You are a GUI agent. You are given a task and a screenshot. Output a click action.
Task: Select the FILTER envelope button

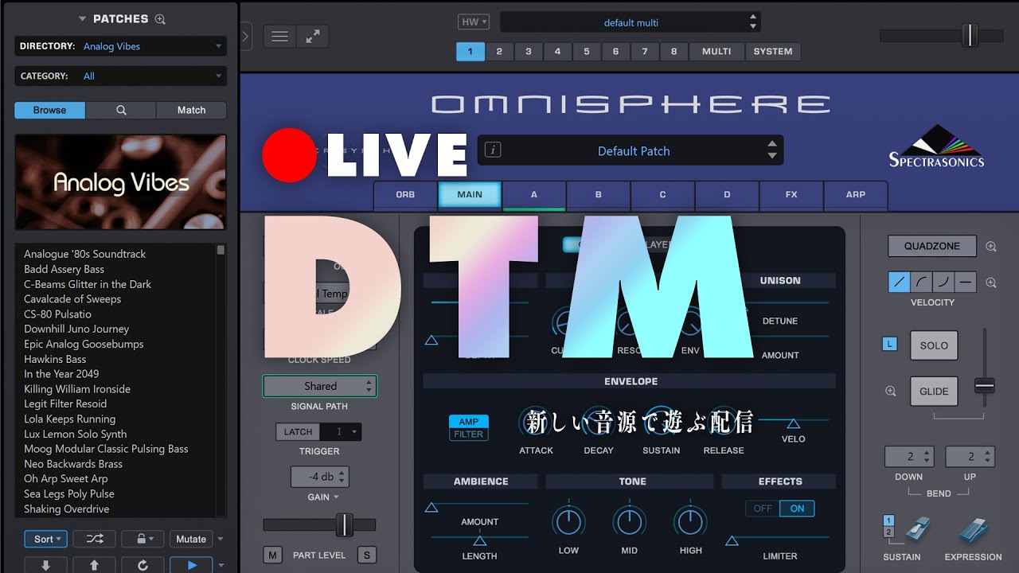tap(469, 435)
